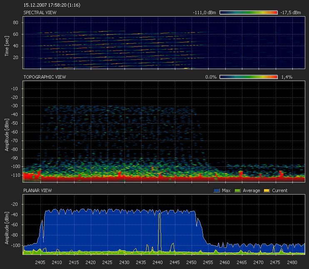This screenshot has height=269, width=309.
Task: Click the 0.0% topographic scale label
Action: pyautogui.click(x=211, y=77)
